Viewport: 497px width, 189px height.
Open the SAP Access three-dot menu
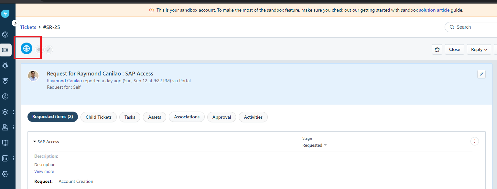tap(474, 141)
